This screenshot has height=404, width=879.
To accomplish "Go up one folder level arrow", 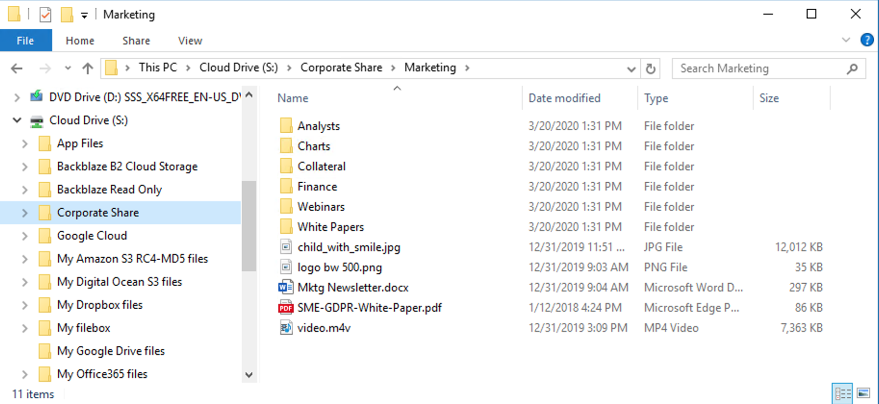I will click(x=87, y=69).
